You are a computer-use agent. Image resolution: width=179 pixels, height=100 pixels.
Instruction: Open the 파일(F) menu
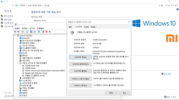point(17,28)
